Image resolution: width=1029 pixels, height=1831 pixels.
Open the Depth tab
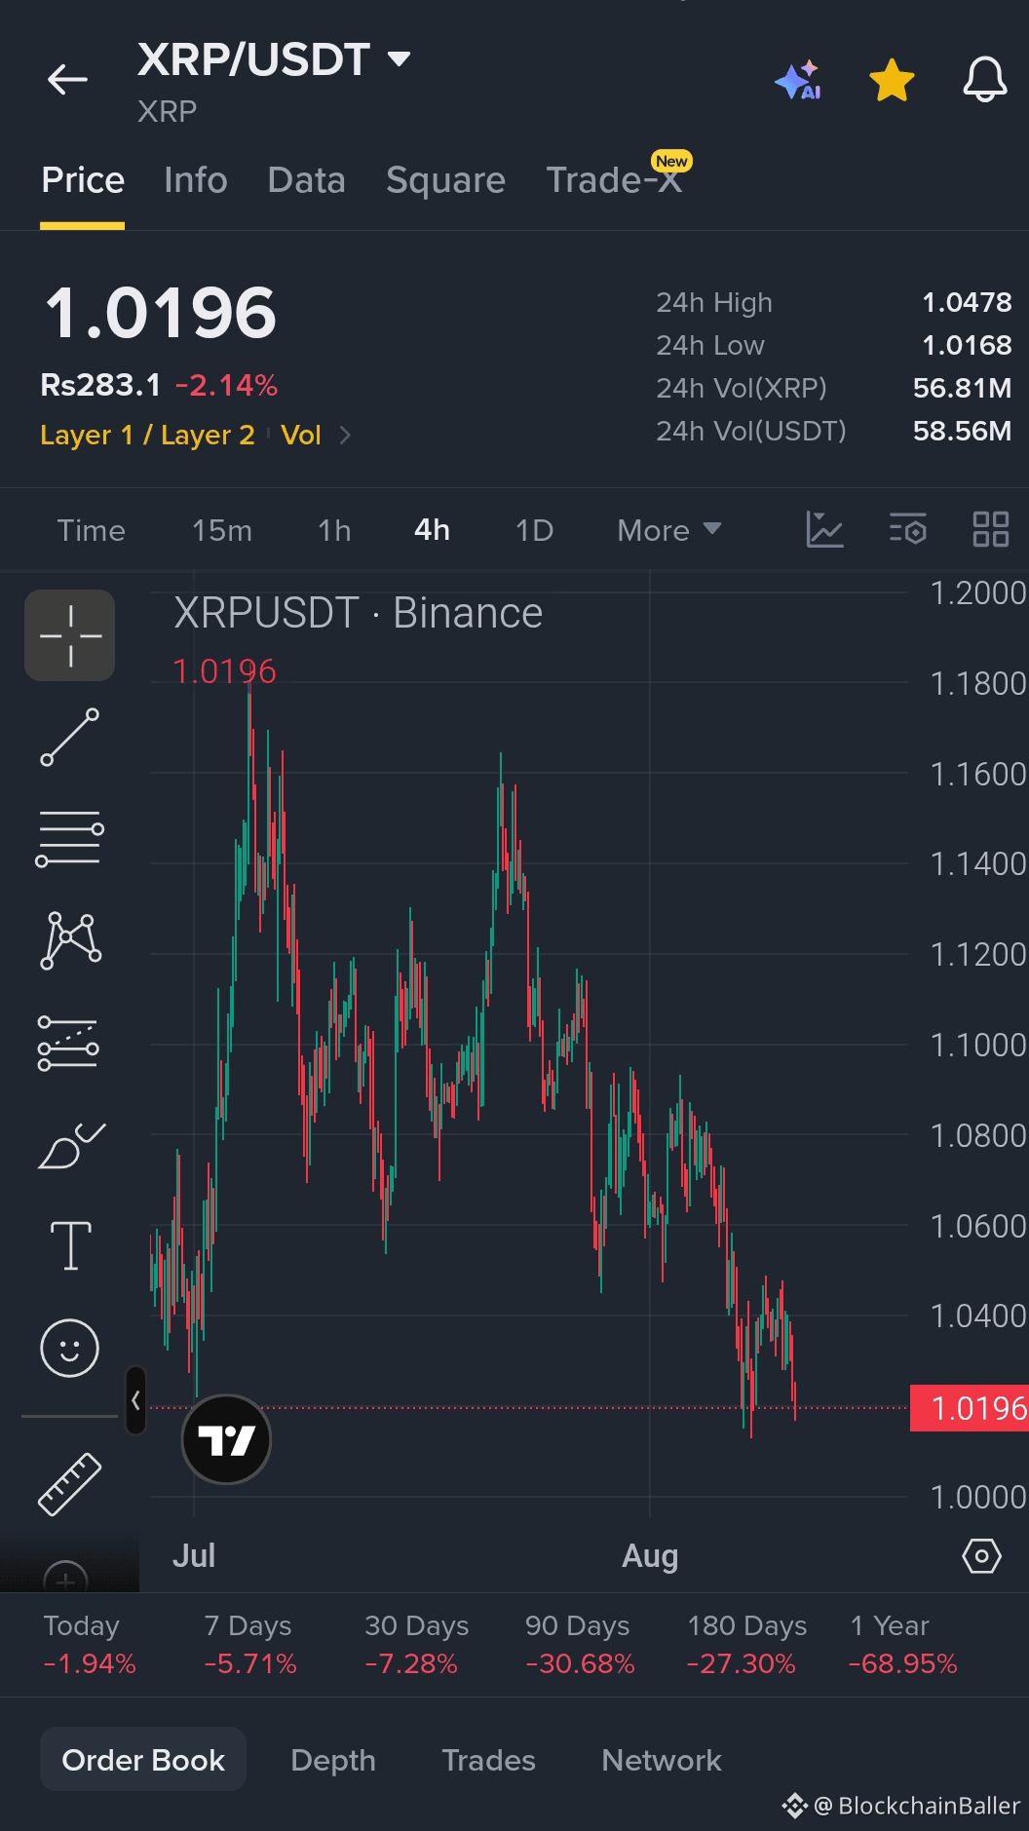coord(333,1760)
